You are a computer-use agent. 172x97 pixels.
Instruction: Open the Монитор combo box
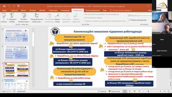pyautogui.click(x=146, y=16)
